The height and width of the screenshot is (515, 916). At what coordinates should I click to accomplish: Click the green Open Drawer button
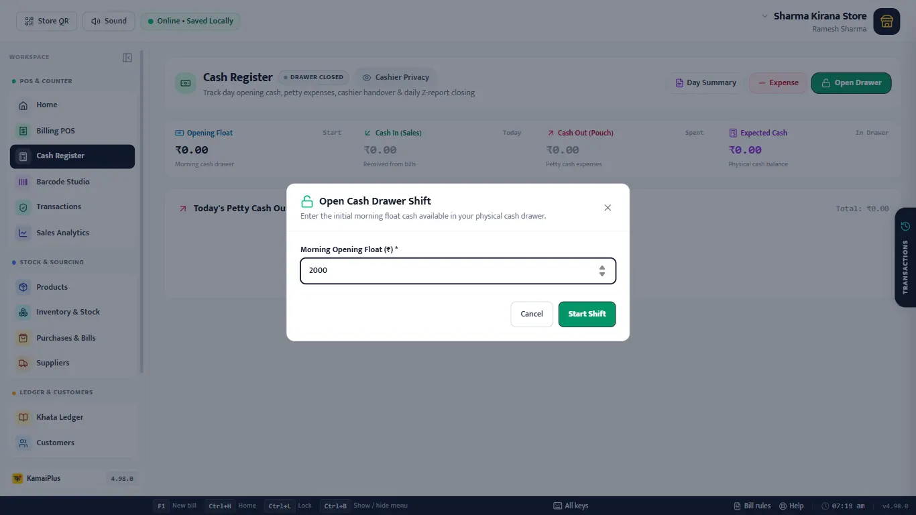pos(851,83)
